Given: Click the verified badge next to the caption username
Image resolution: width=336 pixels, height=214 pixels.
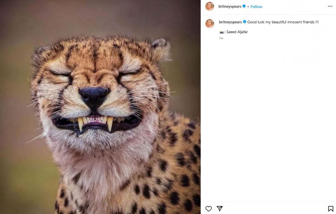Looking at the screenshot, I should [x=244, y=22].
